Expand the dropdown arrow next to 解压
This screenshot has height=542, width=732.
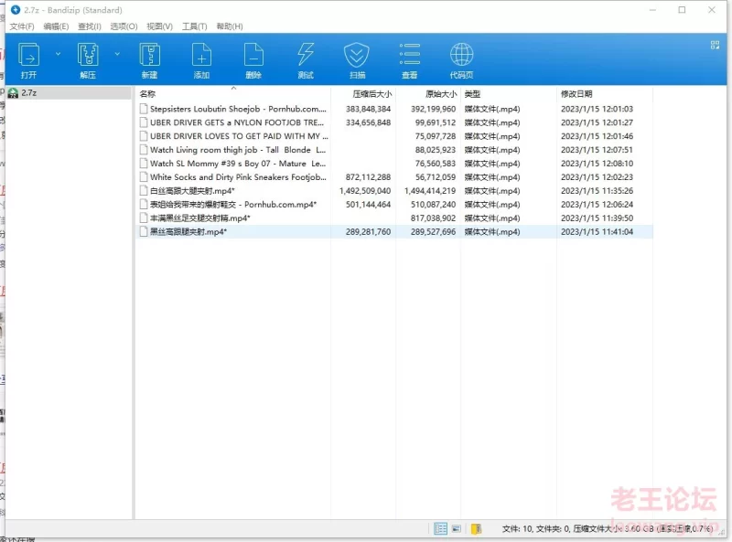click(x=117, y=54)
